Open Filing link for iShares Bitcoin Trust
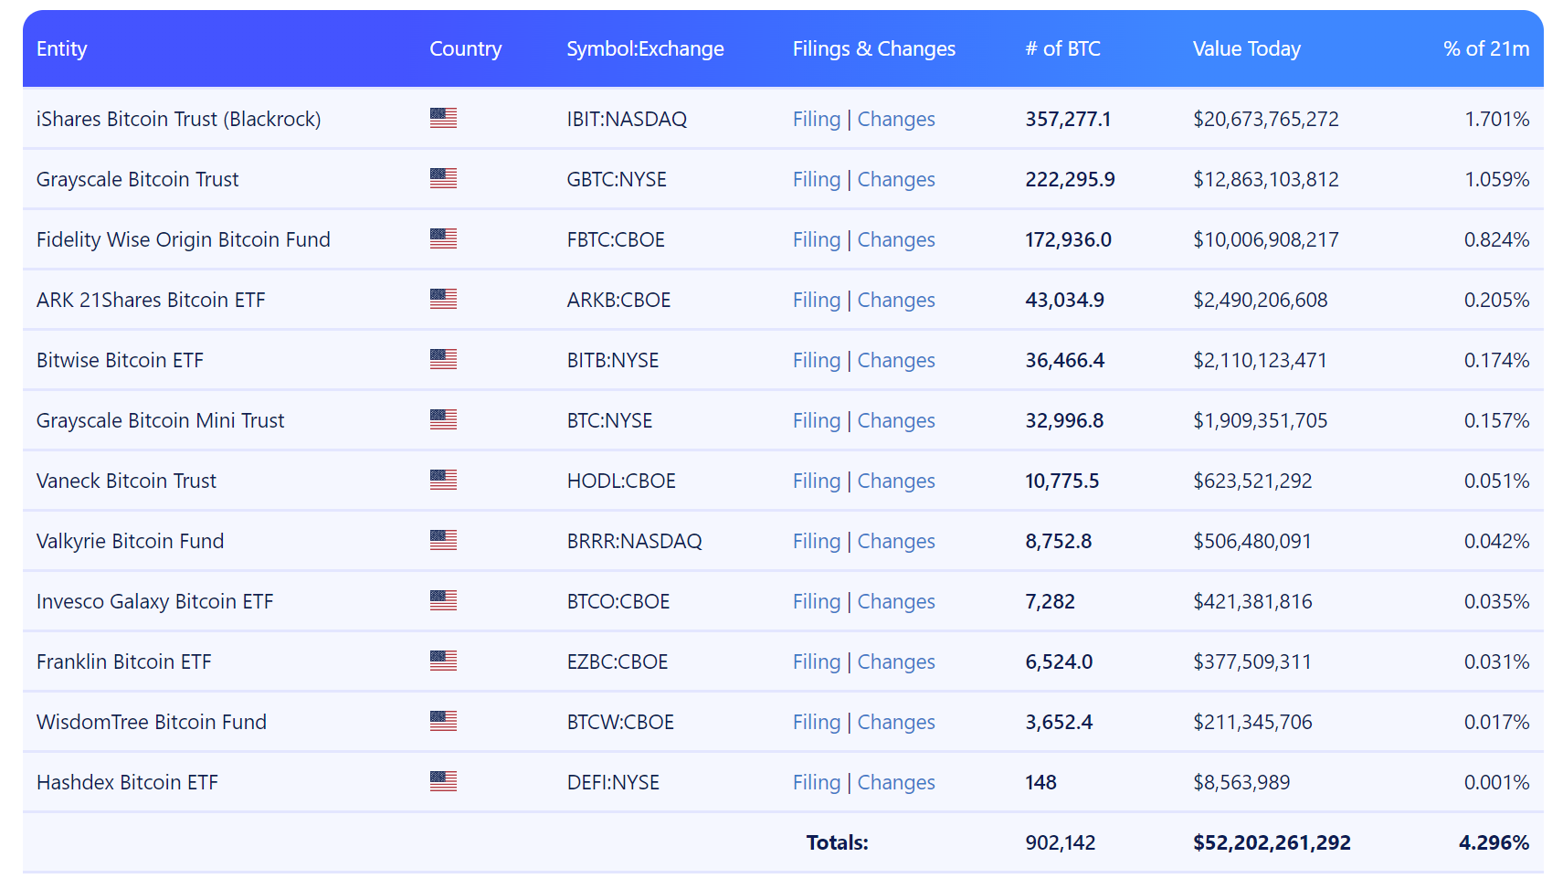This screenshot has width=1563, height=889. pos(816,120)
